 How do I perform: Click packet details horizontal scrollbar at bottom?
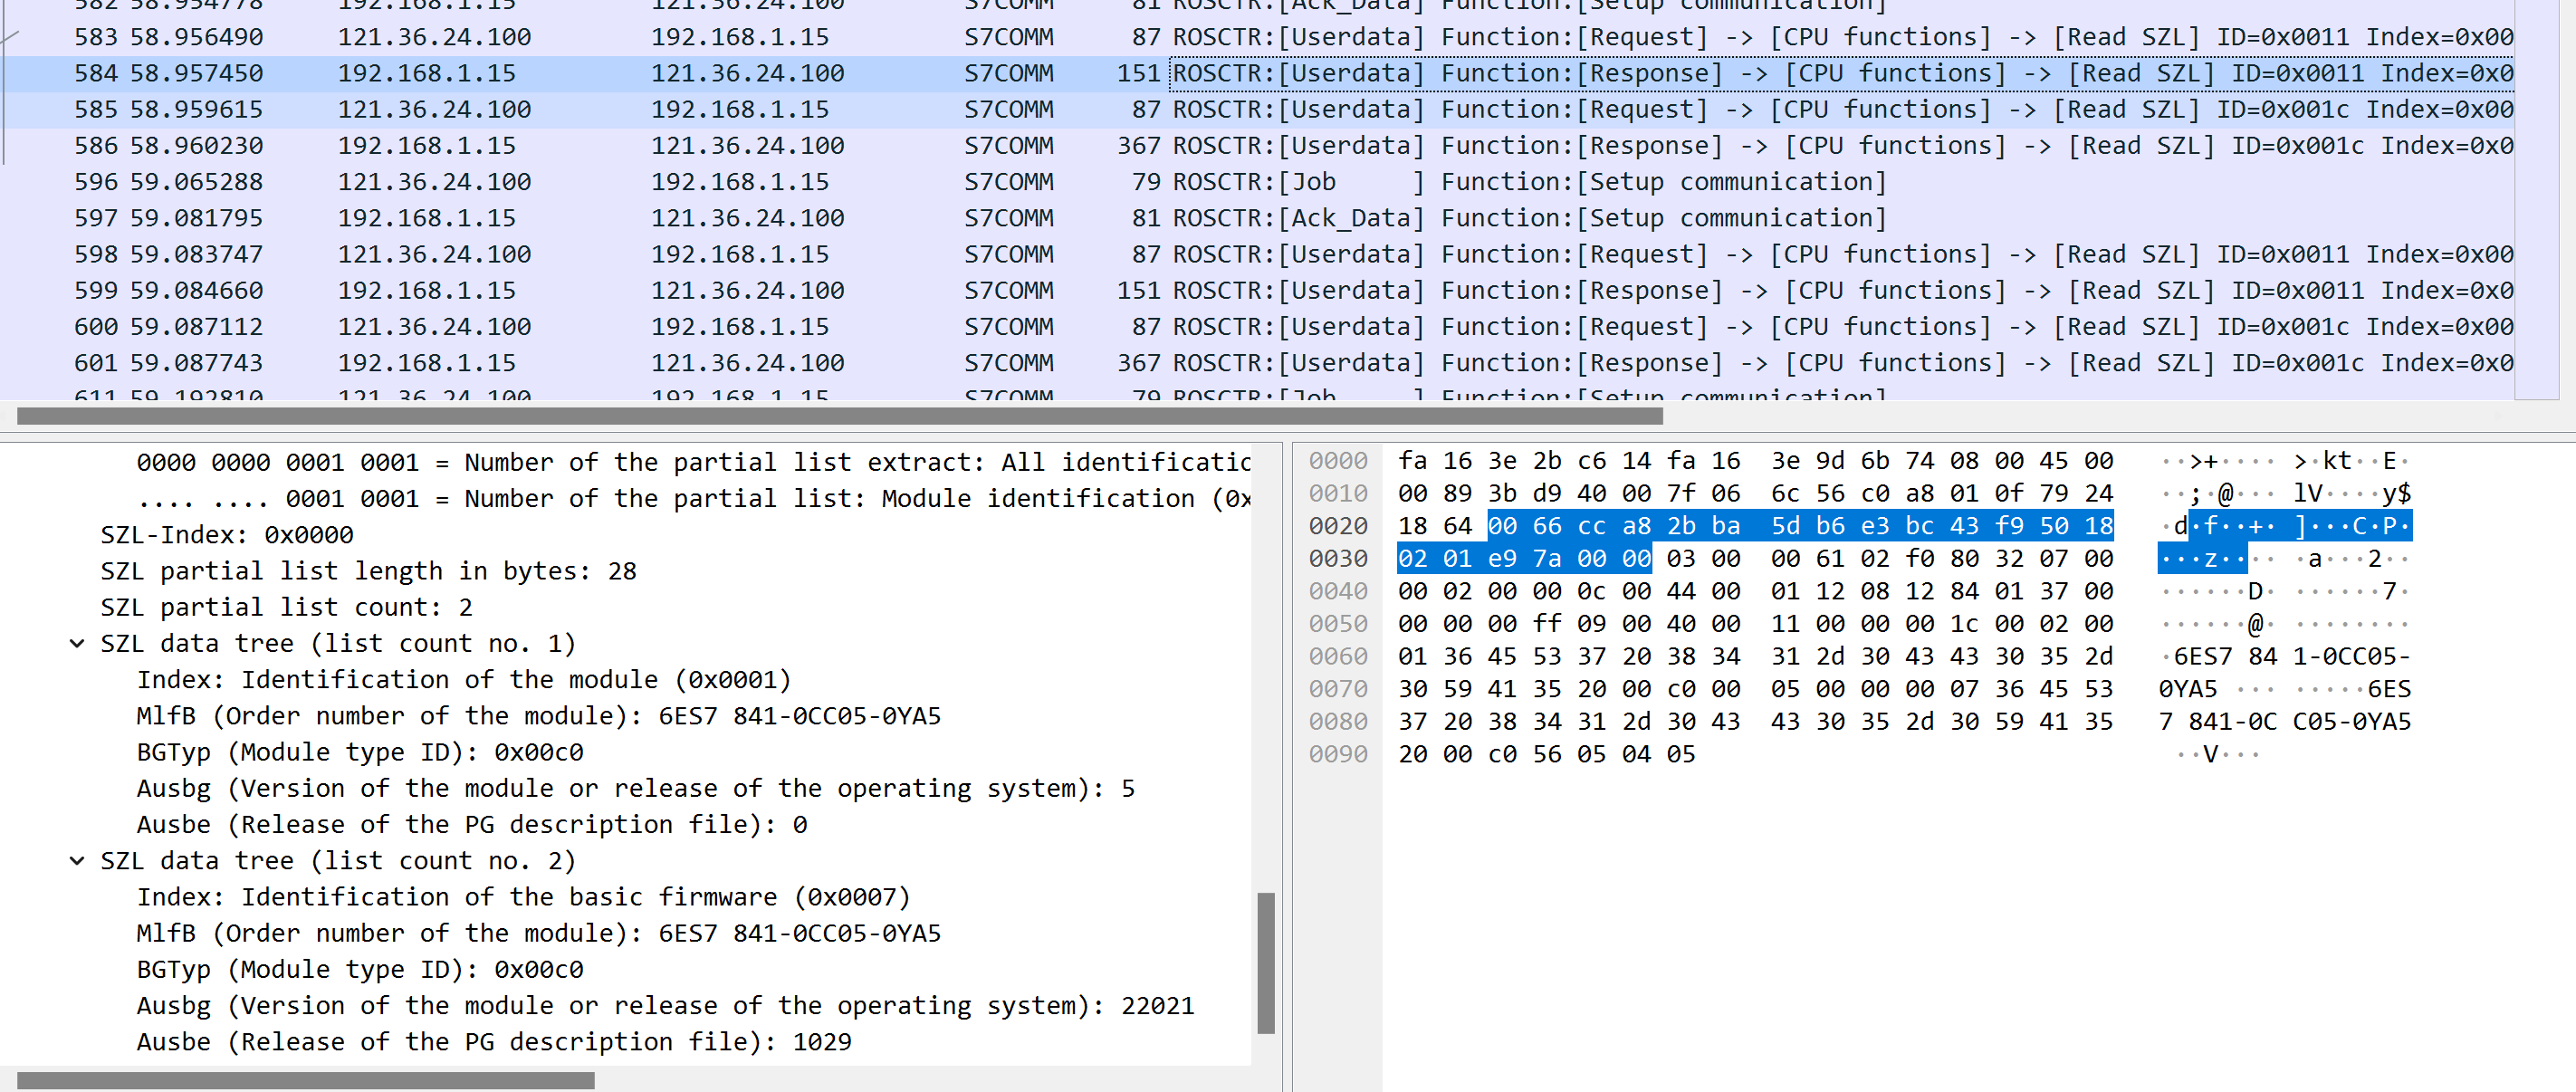tap(305, 1080)
